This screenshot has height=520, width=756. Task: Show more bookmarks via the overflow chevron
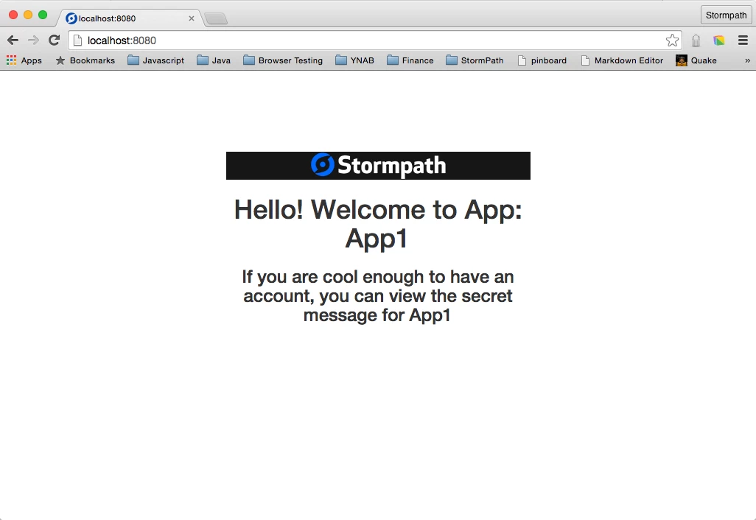[x=747, y=60]
